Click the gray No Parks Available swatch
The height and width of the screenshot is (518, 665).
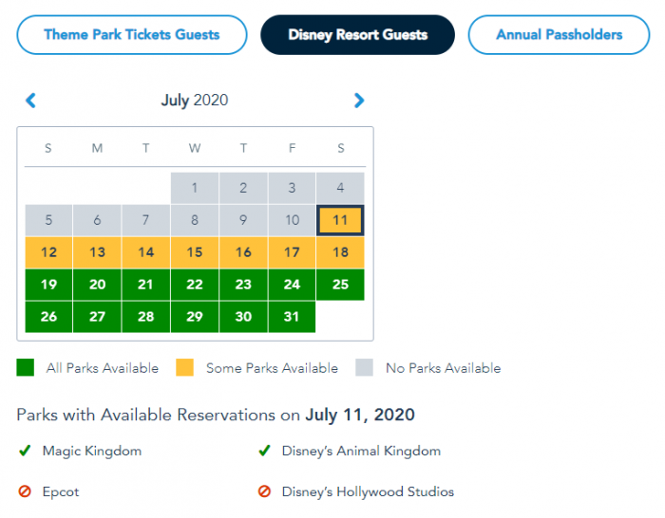(364, 367)
